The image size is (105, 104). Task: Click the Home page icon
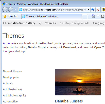[x=94, y=16]
